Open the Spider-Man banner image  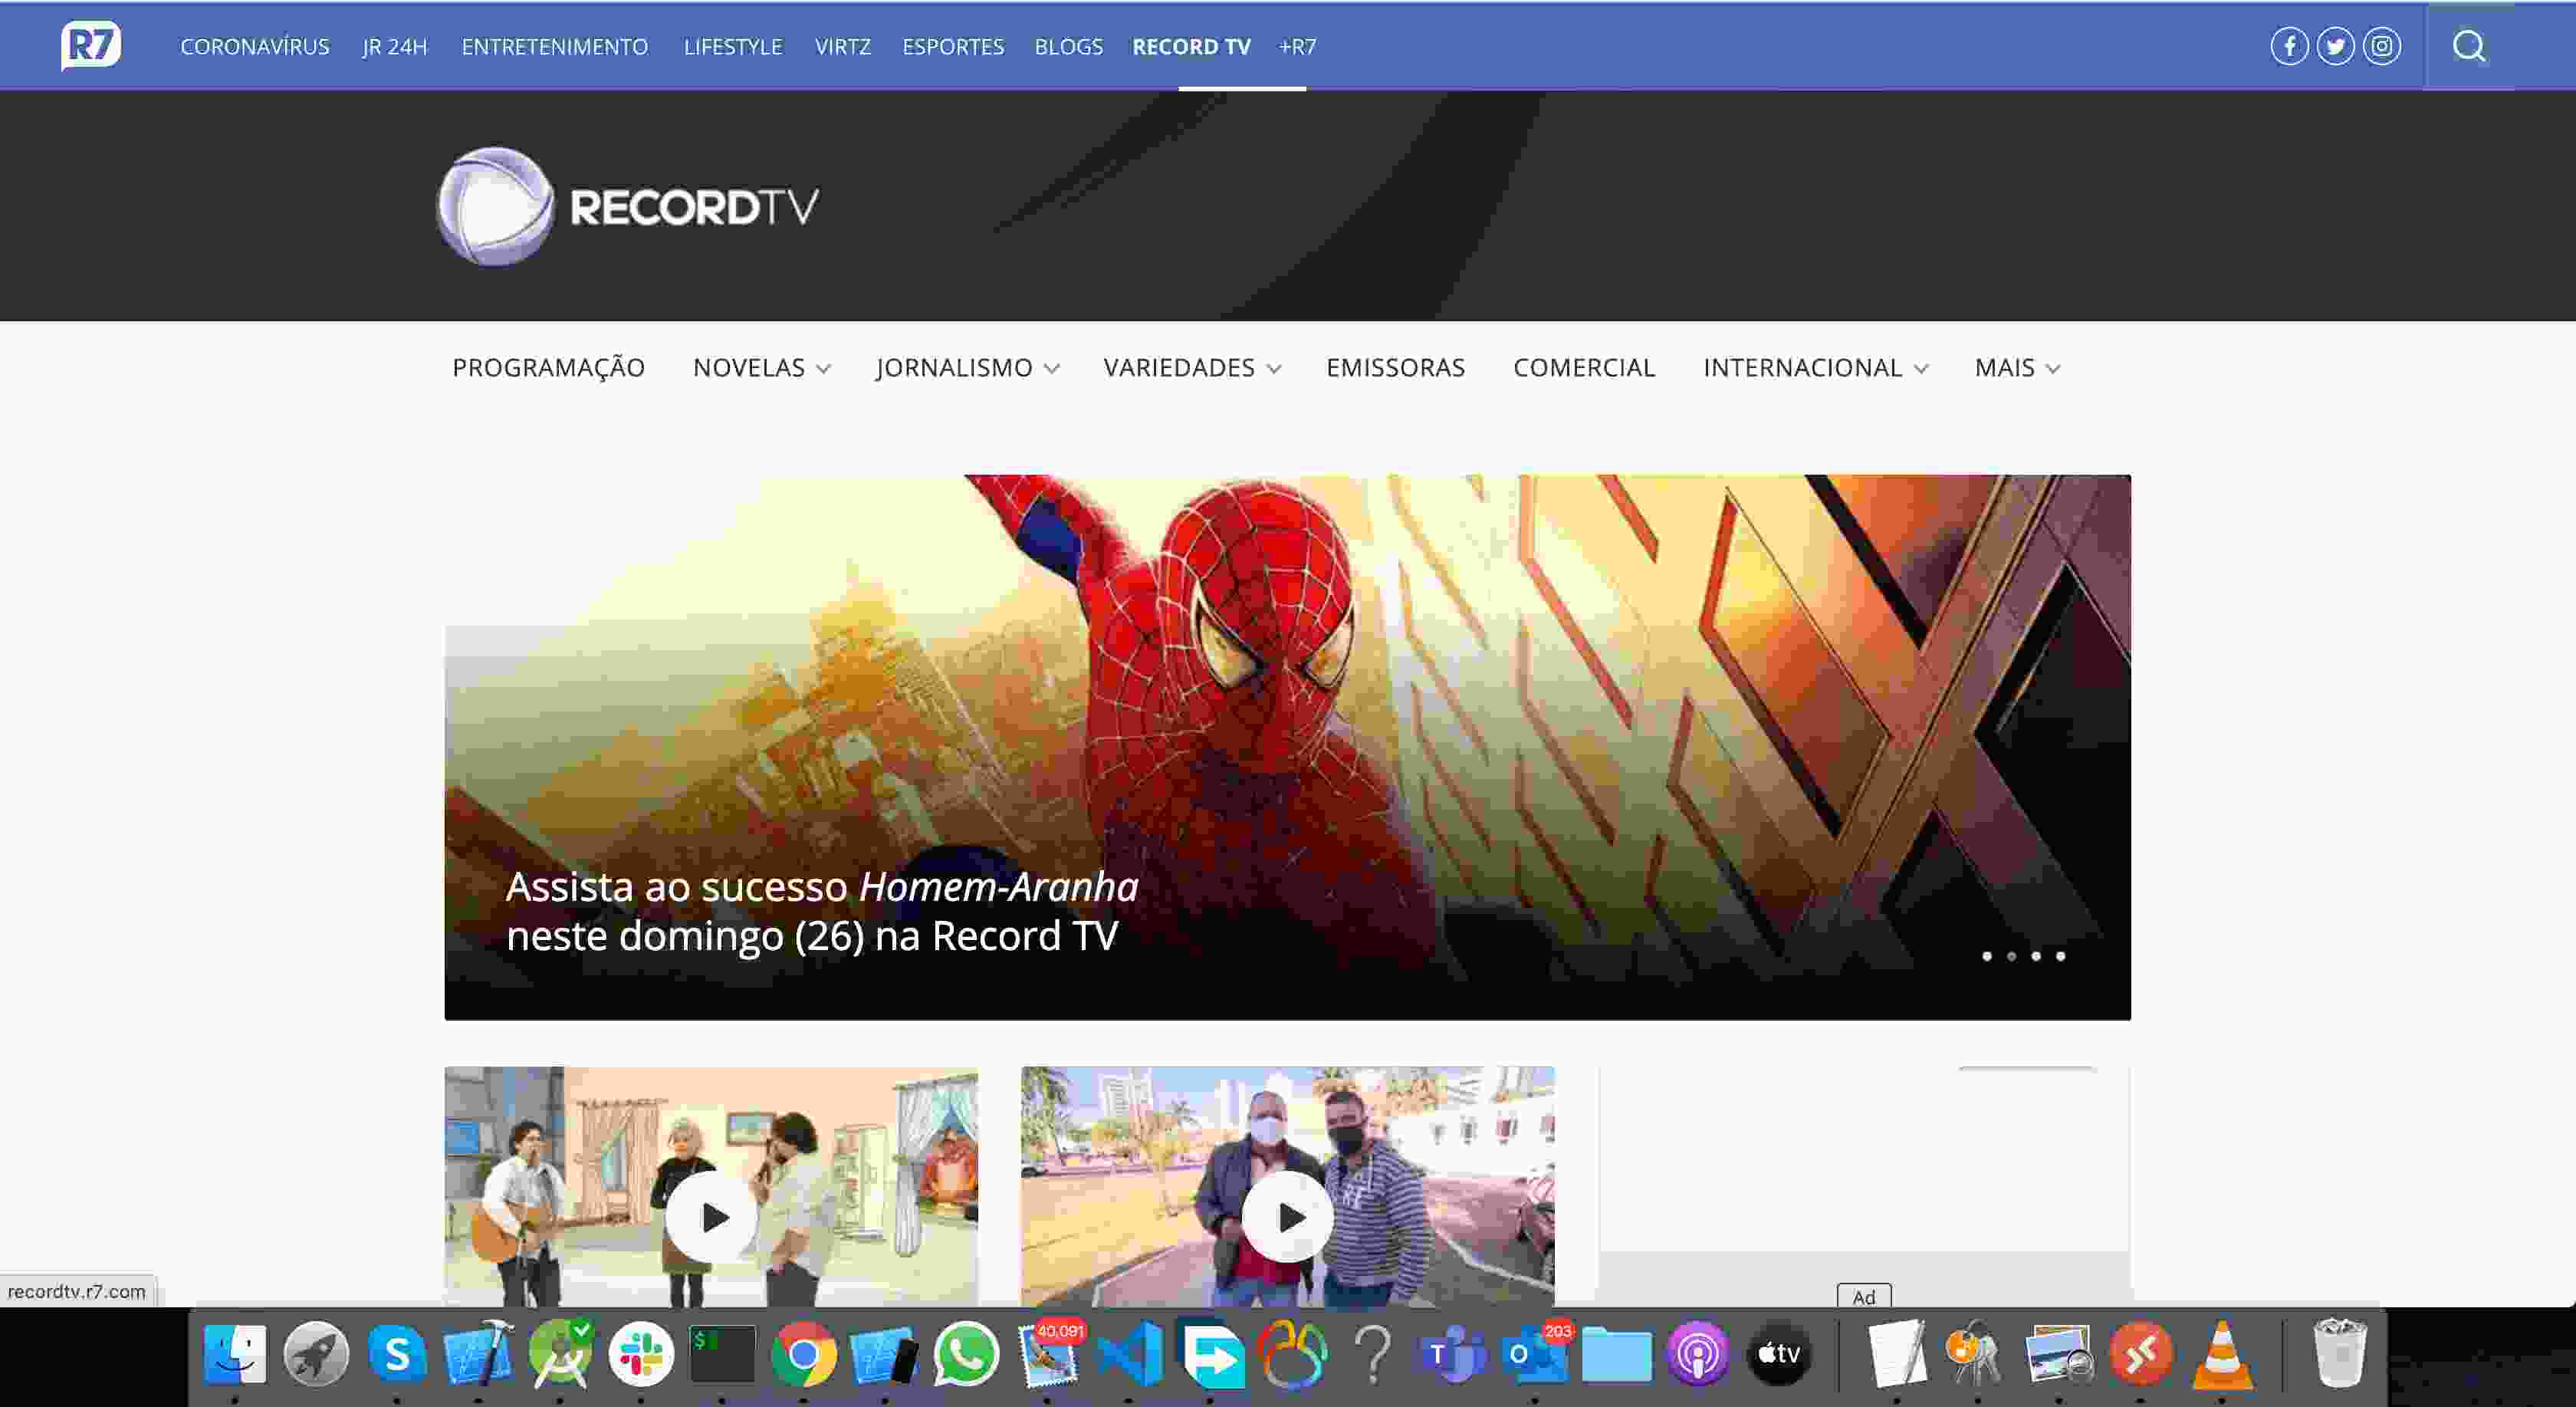[1288, 747]
